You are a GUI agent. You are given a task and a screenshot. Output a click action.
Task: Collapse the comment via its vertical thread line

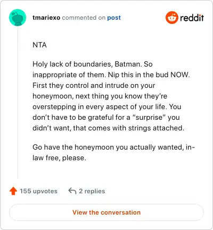click(18, 102)
